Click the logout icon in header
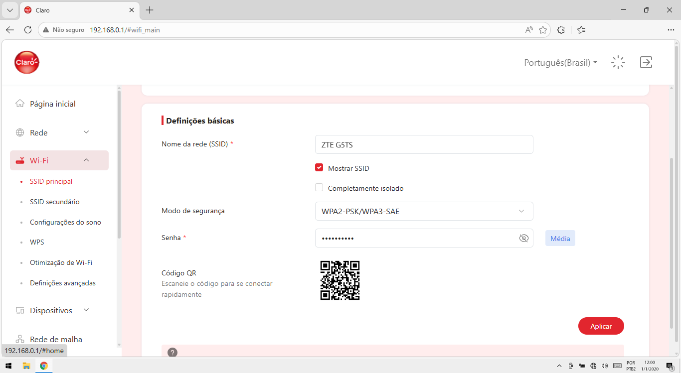The image size is (681, 373). tap(646, 62)
